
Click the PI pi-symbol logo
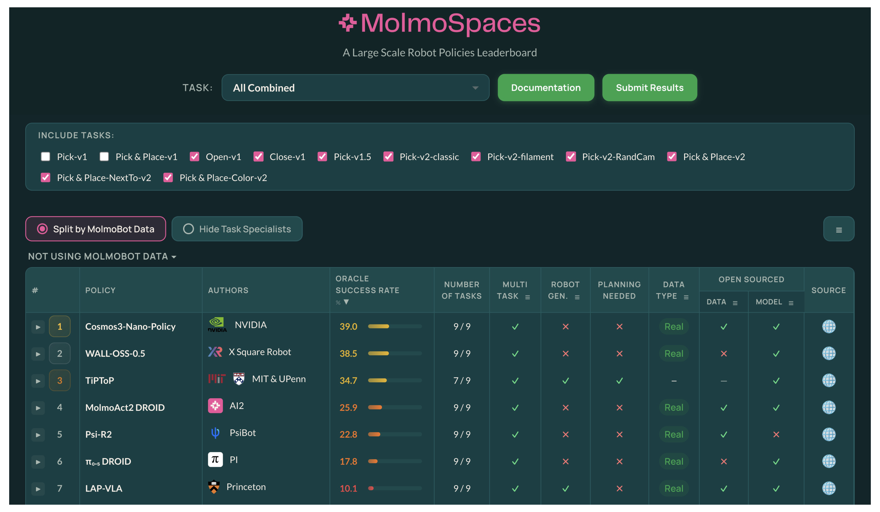click(215, 459)
